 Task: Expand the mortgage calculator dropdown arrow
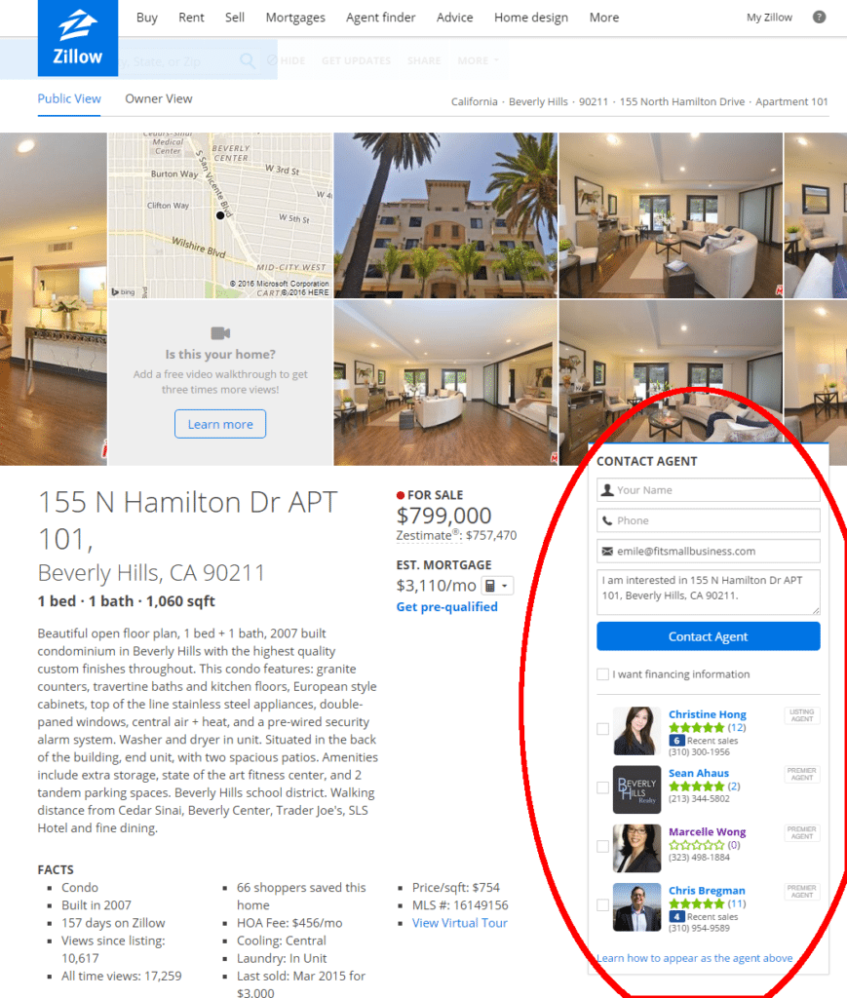(x=505, y=586)
